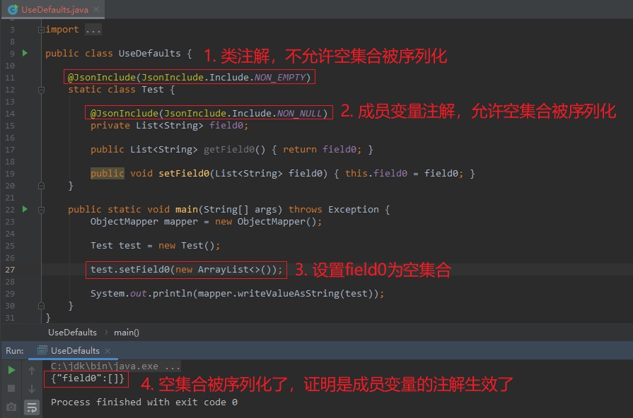Screen dimensions: 633x418
Task: Click the stop process icon in Run panel
Action: (10, 389)
